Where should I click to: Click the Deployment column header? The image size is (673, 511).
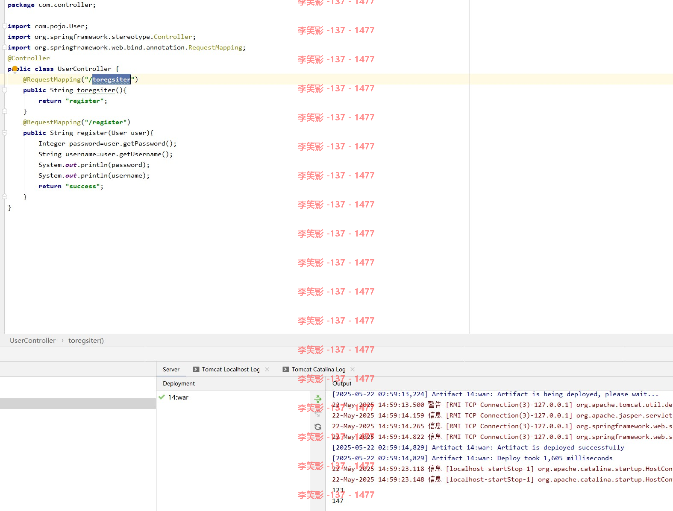pyautogui.click(x=179, y=383)
